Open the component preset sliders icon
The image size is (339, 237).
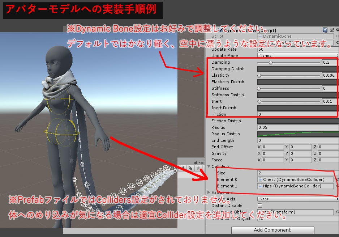pyautogui.click(x=332, y=30)
